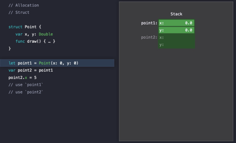The image size is (236, 143).
Task: Click the "point1:" label in the stack
Action: point(149,23)
